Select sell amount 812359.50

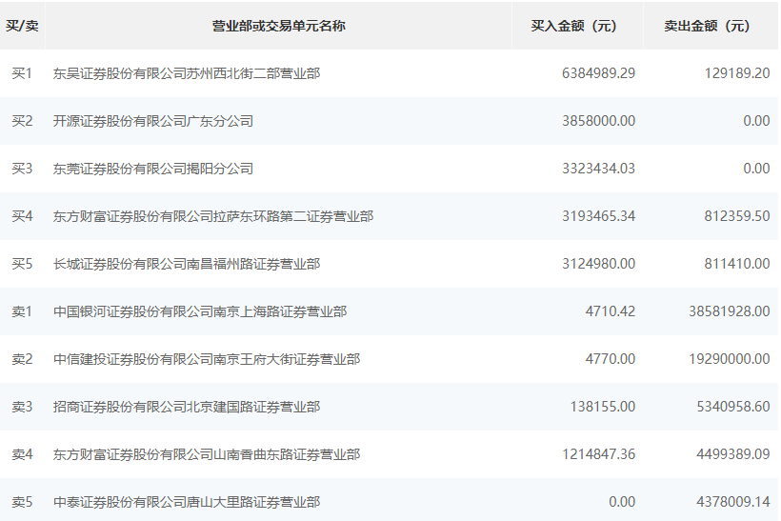point(737,216)
